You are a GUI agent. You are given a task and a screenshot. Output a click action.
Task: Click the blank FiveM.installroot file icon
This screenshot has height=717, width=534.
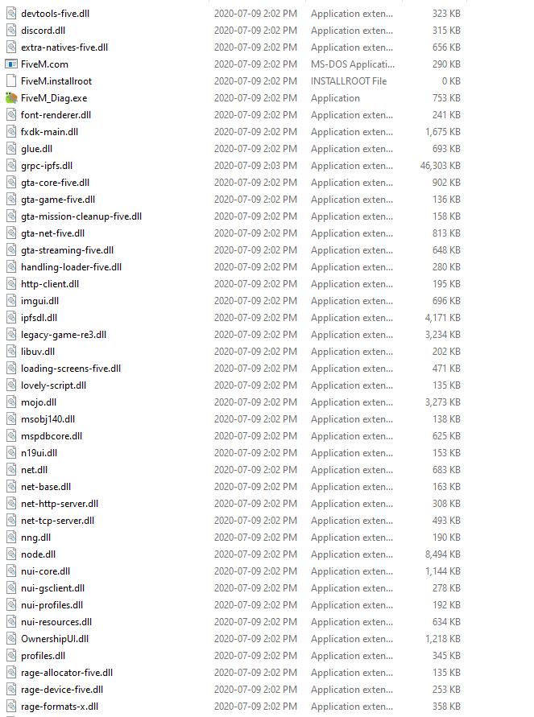(x=11, y=81)
